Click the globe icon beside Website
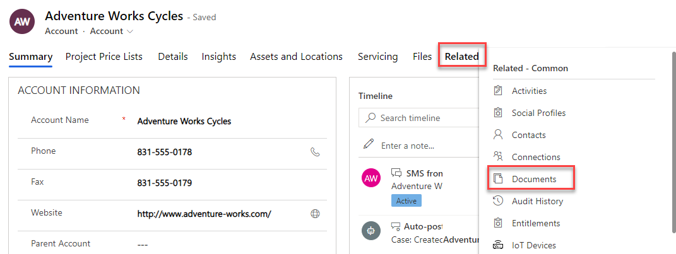Image resolution: width=676 pixels, height=254 pixels. tap(315, 214)
